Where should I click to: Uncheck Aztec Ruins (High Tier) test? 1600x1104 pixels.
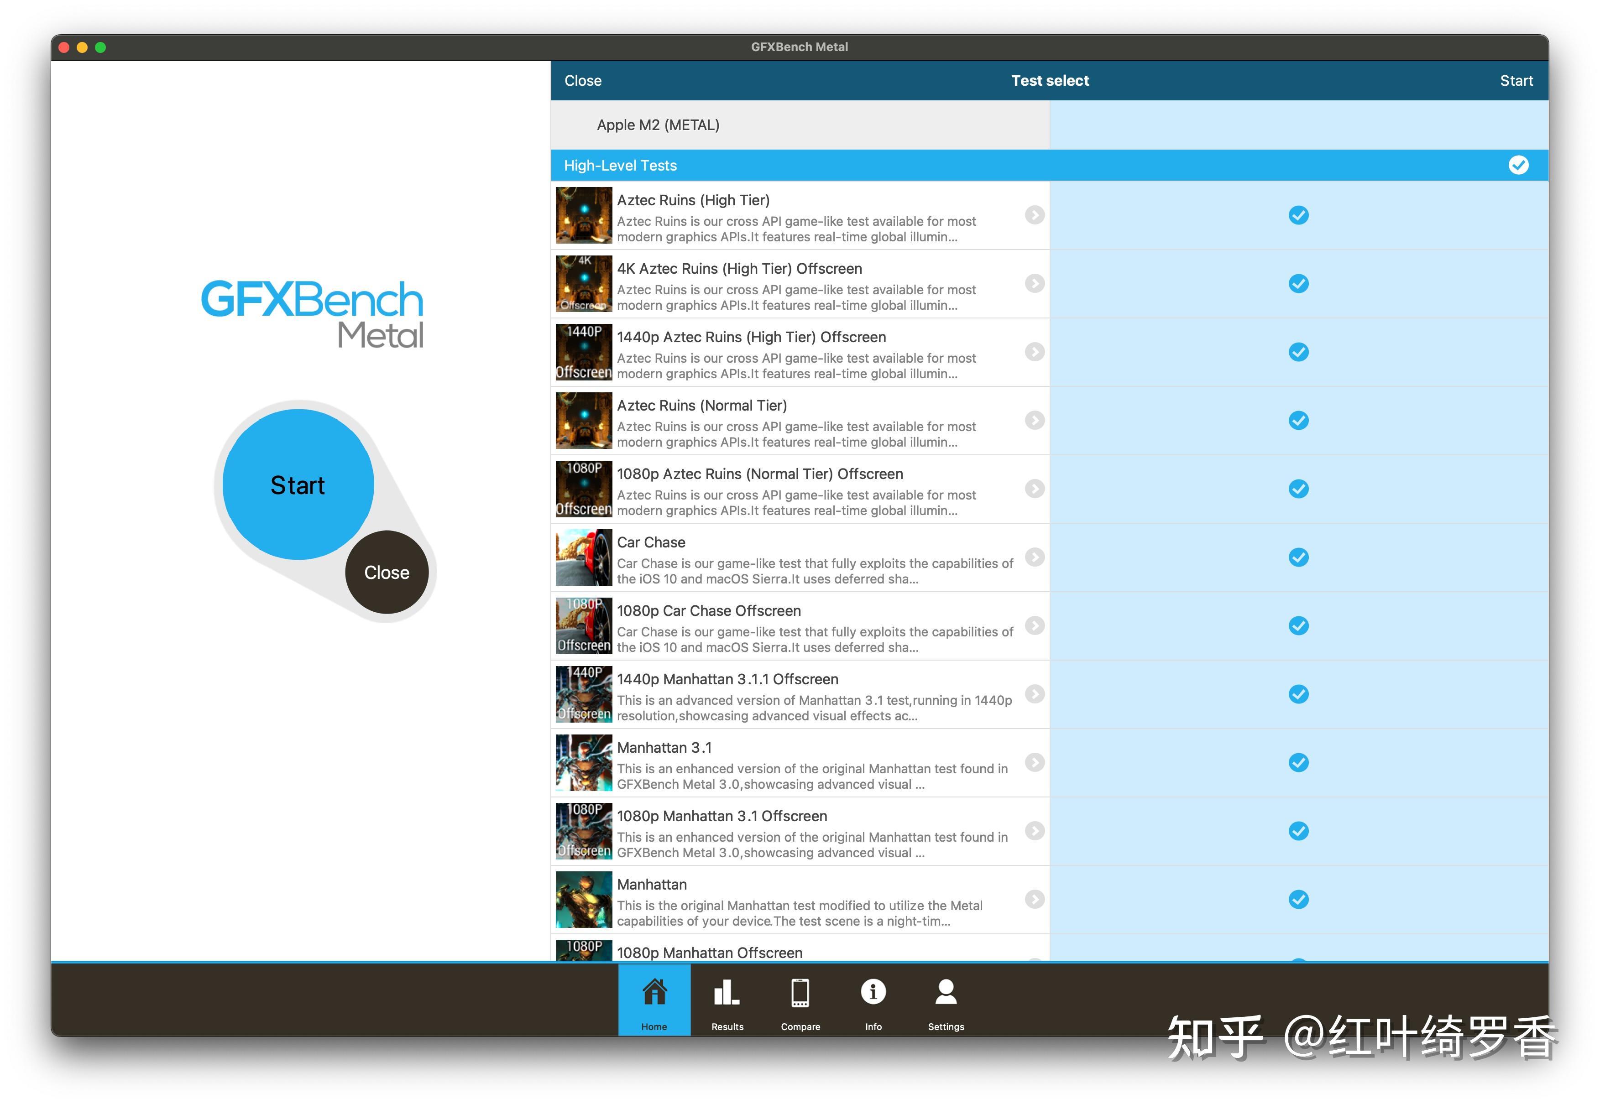pos(1298,215)
